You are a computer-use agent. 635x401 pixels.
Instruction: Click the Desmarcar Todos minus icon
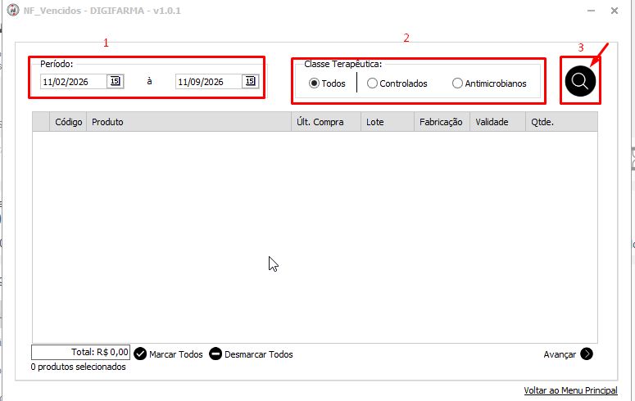pos(215,354)
